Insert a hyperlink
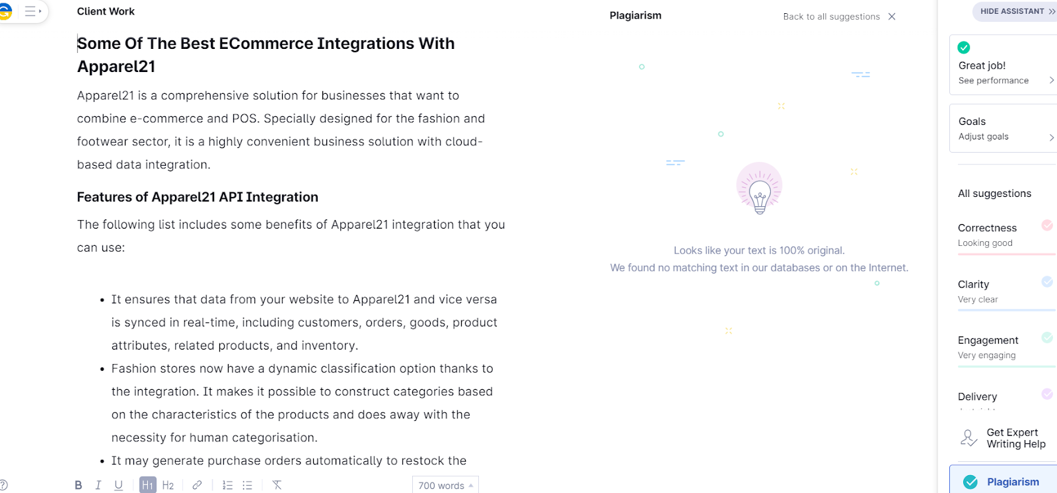This screenshot has height=493, width=1057. click(x=197, y=485)
